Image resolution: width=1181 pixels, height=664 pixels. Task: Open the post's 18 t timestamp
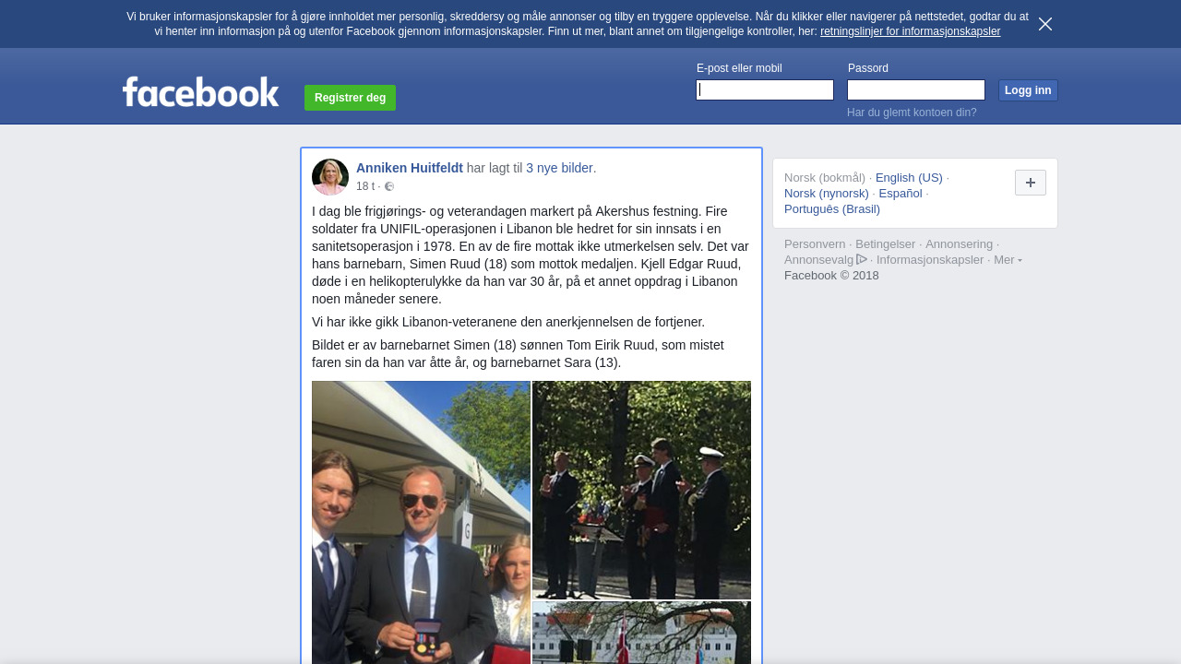point(365,186)
